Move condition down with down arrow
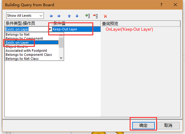 click(x=77, y=16)
